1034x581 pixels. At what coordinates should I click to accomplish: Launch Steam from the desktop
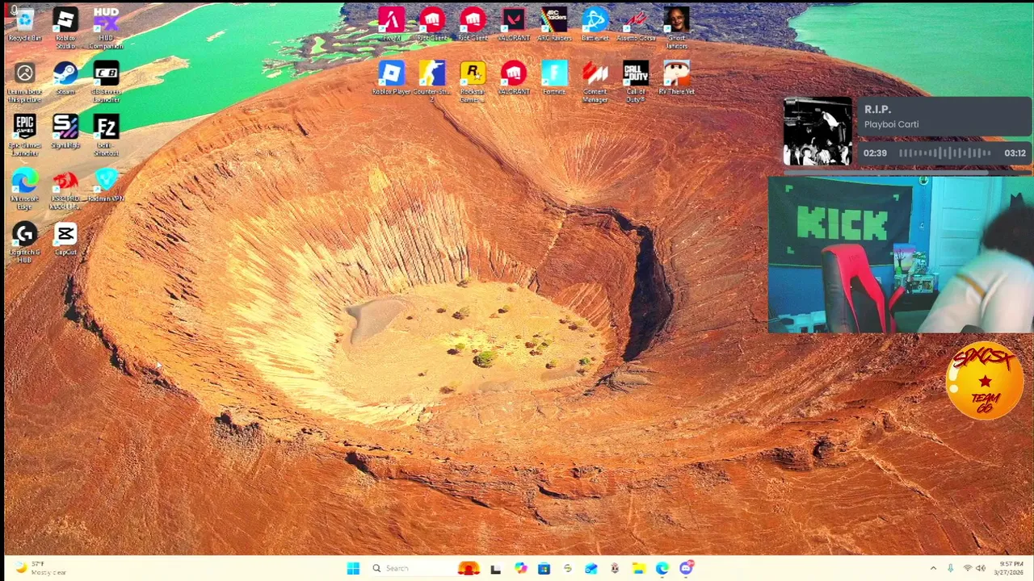[65, 78]
